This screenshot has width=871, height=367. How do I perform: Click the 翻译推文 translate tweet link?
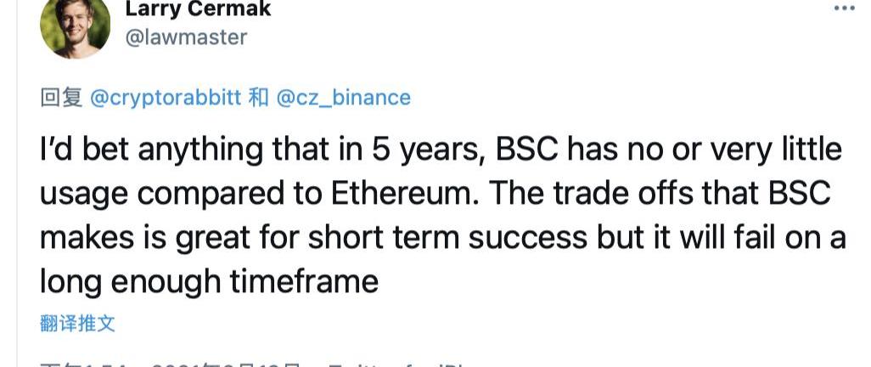tap(77, 323)
